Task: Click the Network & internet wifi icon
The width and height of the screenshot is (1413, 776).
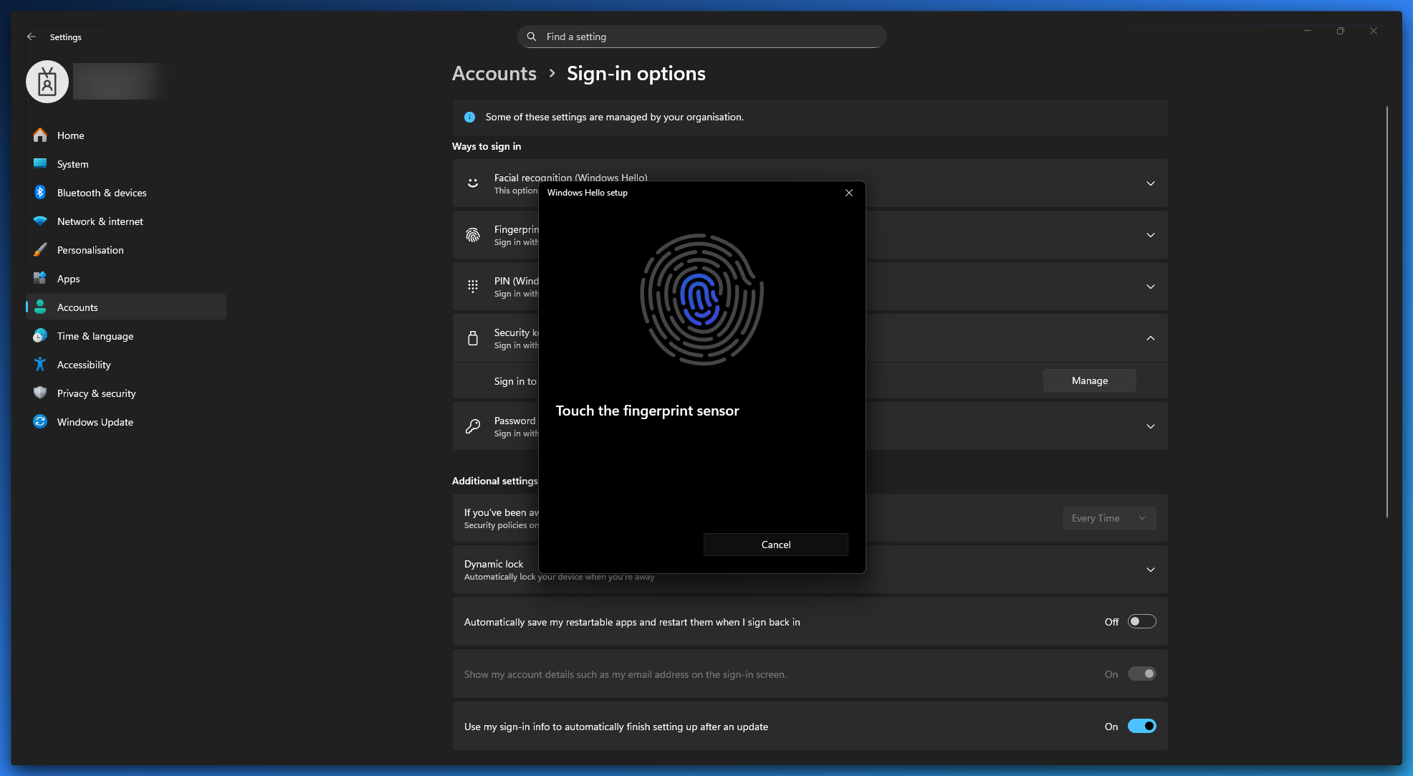Action: coord(40,221)
